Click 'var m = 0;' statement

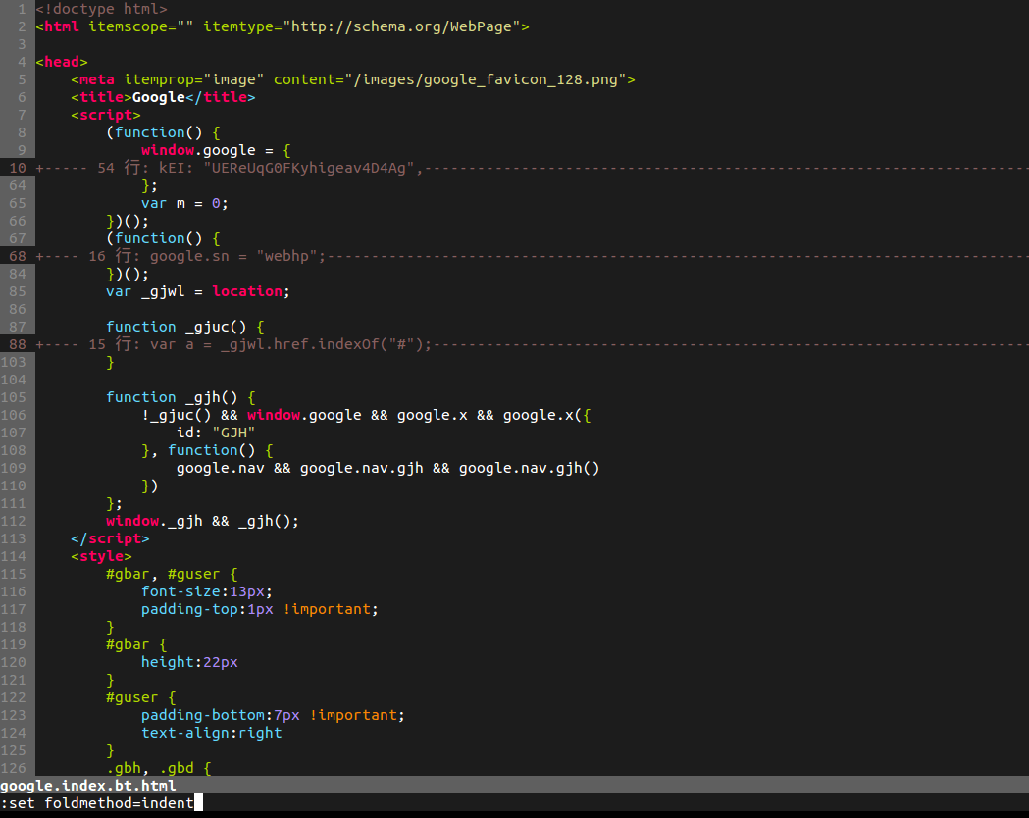pos(184,203)
